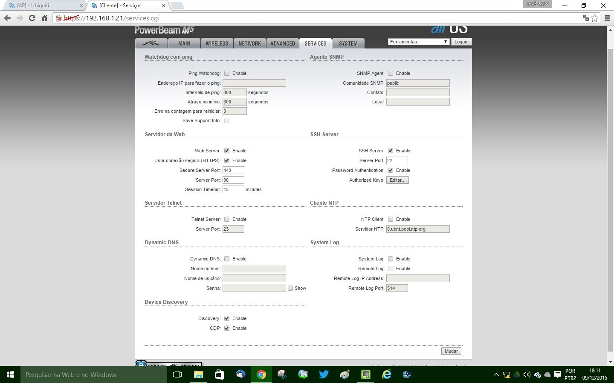Screen dimensions: 614x383
Task: Open the taskbar clock and date
Action: pos(594,374)
